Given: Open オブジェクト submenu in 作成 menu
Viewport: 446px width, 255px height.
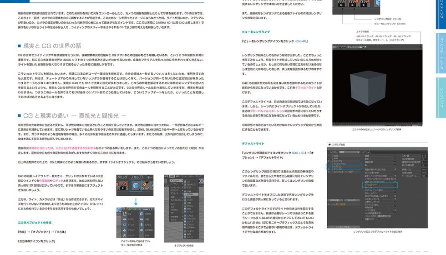Looking at the screenshot, I should (177, 181).
